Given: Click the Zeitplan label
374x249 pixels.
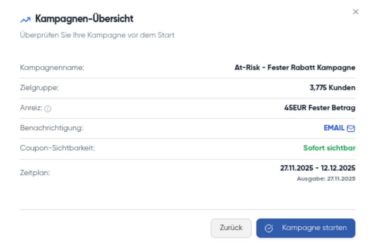Looking at the screenshot, I should coord(35,173).
